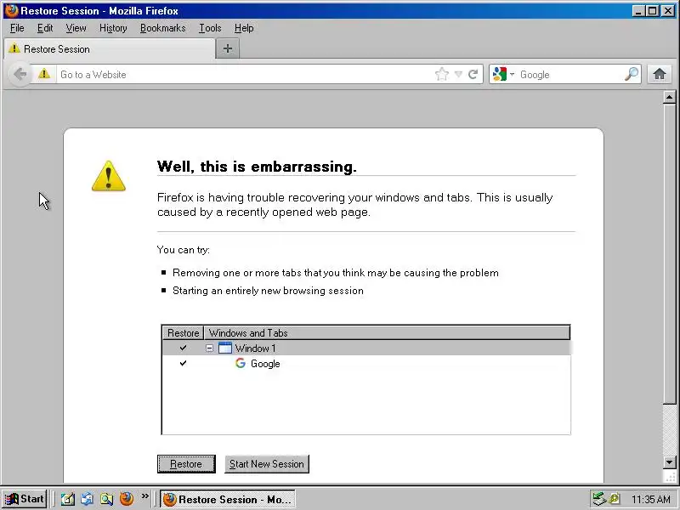Click the vertical scrollbar thumb
680x510 pixels.
point(669,253)
